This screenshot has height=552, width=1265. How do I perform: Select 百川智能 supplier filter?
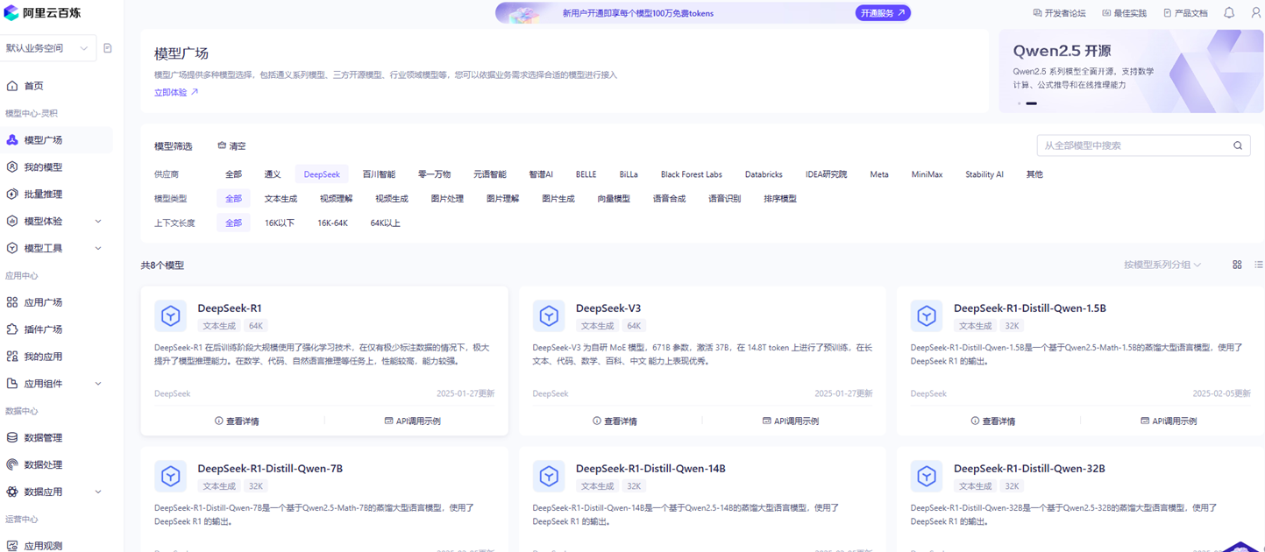[x=379, y=174]
